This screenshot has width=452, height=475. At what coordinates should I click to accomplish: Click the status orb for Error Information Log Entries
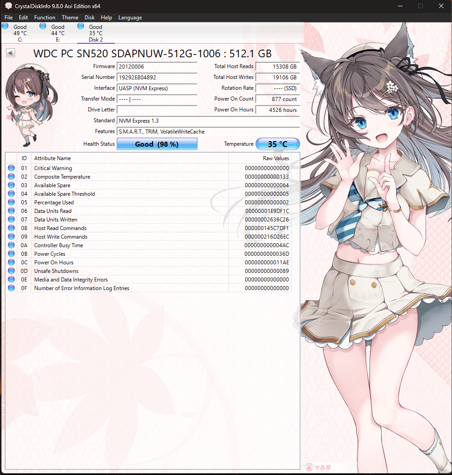coord(12,288)
